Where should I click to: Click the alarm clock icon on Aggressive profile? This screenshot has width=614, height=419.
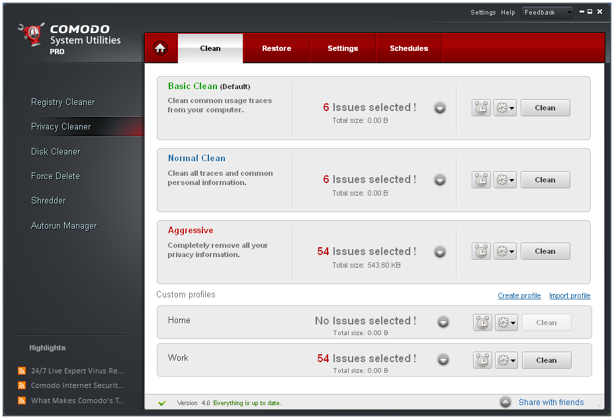point(481,251)
